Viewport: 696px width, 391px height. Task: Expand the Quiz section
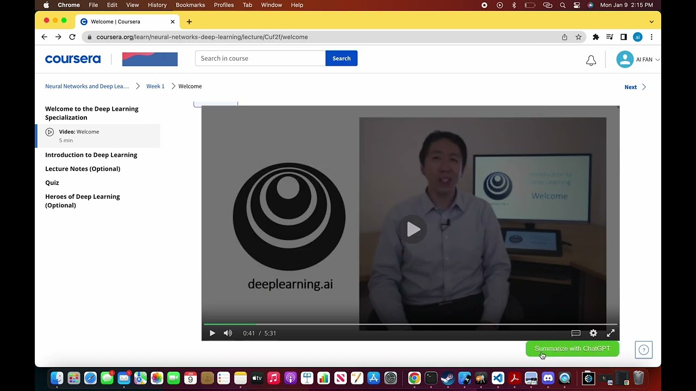[x=52, y=182]
